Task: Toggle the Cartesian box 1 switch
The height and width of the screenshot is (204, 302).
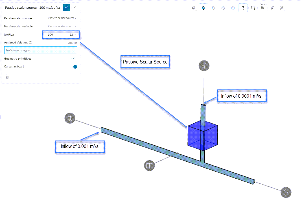Action: [75, 67]
